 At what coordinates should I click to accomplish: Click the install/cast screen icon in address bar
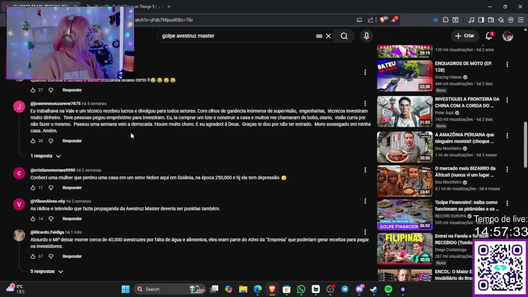tap(359, 20)
